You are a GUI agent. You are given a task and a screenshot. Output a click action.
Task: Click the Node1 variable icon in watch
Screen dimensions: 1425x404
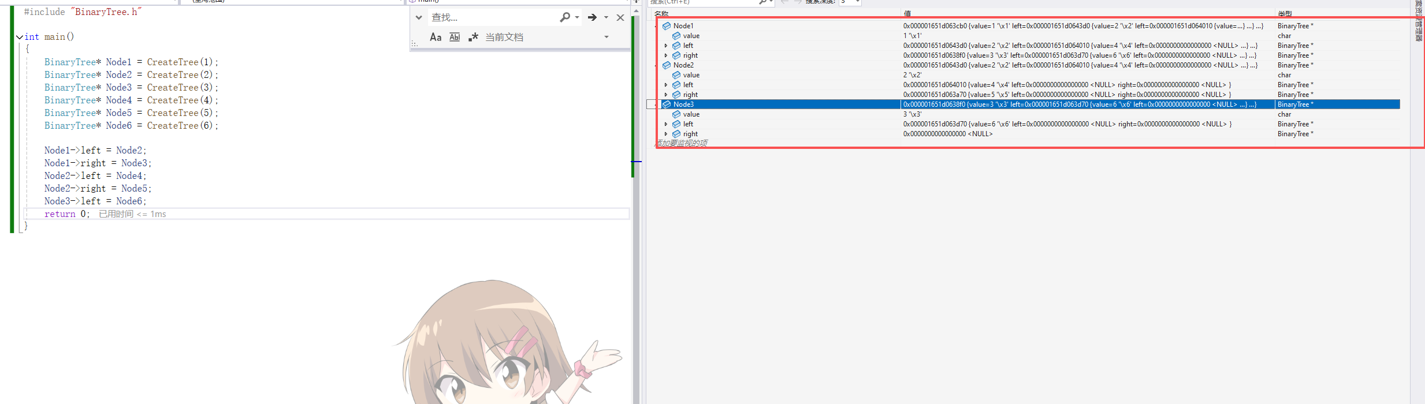tap(667, 26)
